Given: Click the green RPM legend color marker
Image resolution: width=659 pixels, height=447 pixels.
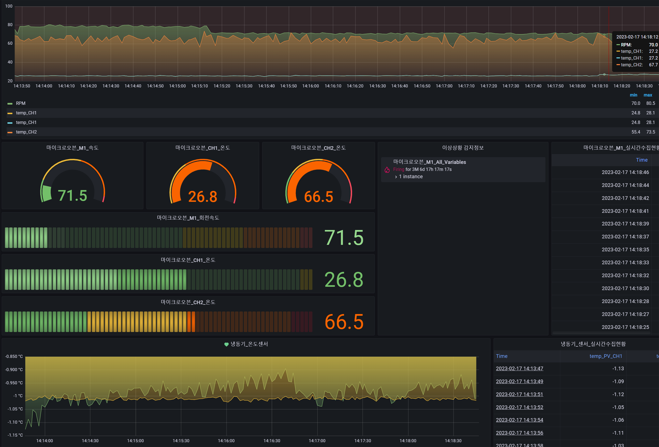Looking at the screenshot, I should (x=10, y=103).
